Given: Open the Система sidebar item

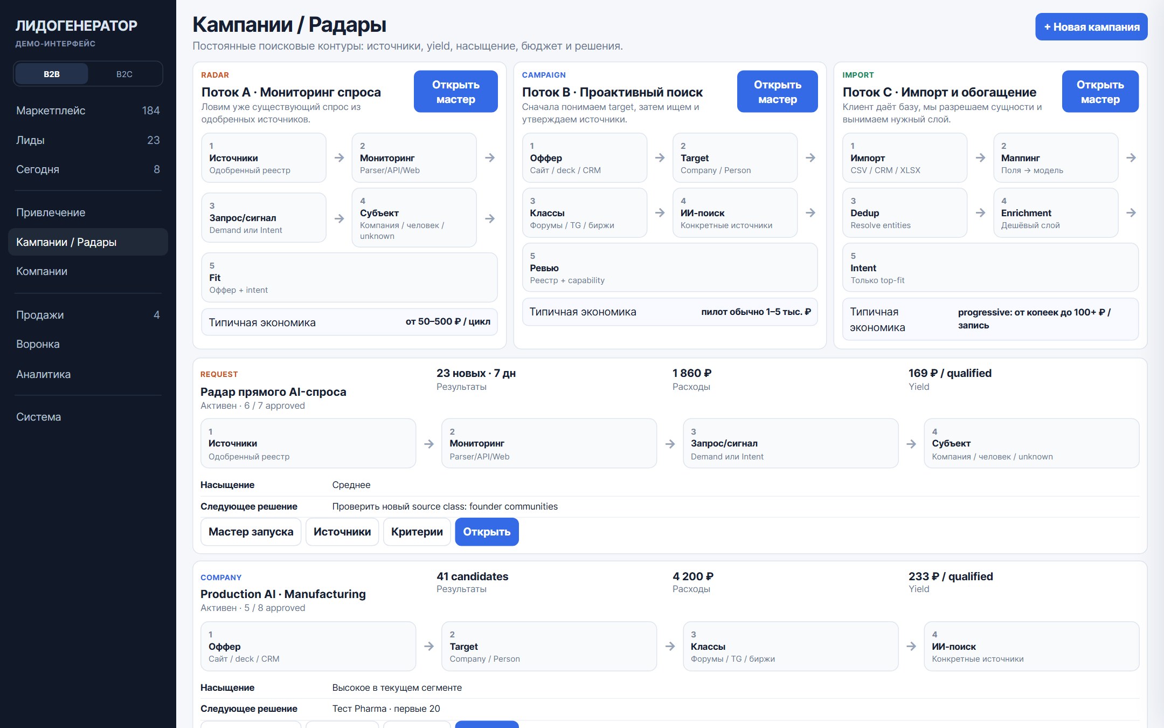Looking at the screenshot, I should tap(88, 417).
